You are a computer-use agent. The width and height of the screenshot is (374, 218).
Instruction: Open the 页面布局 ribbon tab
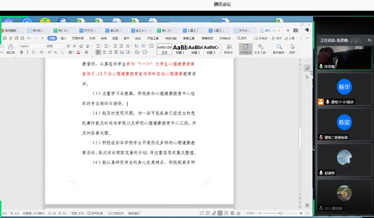point(78,38)
